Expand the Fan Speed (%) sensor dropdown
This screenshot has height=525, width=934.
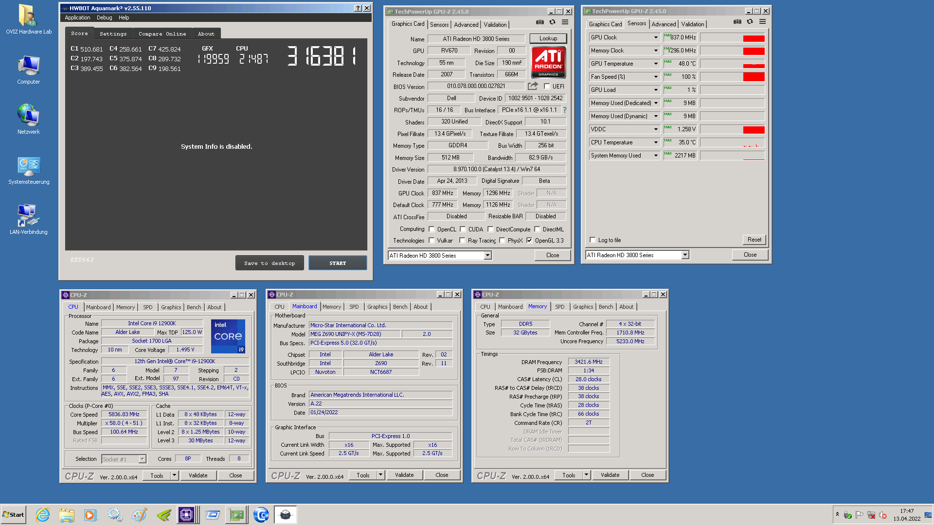click(655, 77)
